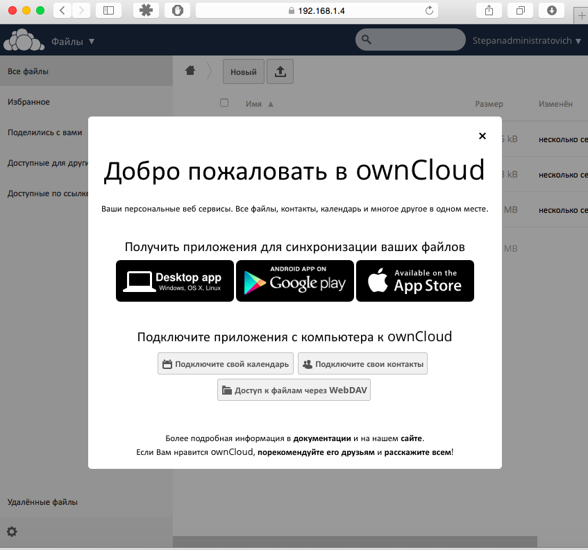The image size is (588, 550).
Task: Select the upload file icon
Action: coord(280,71)
